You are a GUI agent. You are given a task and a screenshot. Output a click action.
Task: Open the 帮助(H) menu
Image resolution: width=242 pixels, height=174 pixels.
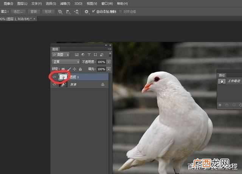(122, 3)
